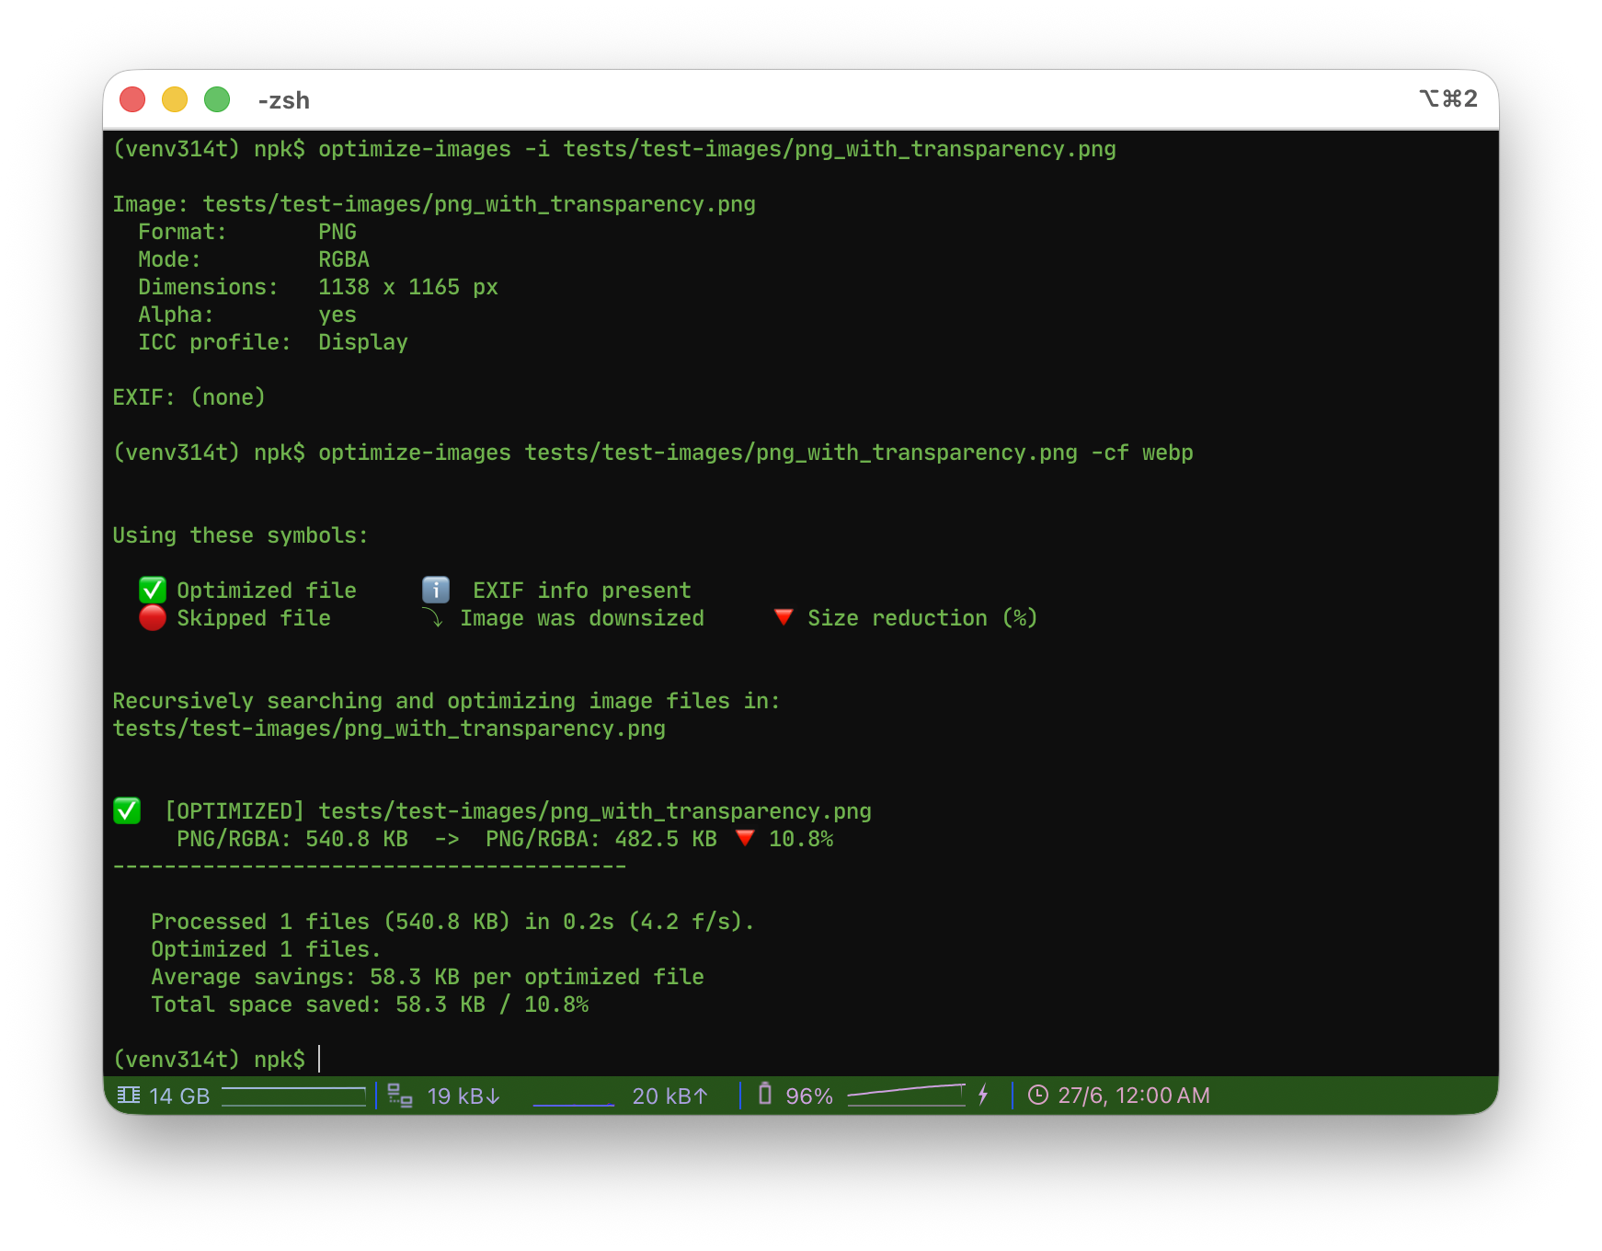Click the red close window button

click(x=132, y=99)
